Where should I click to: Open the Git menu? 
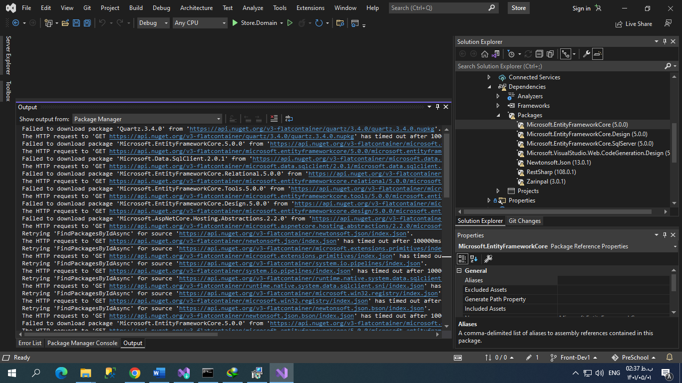tap(87, 8)
